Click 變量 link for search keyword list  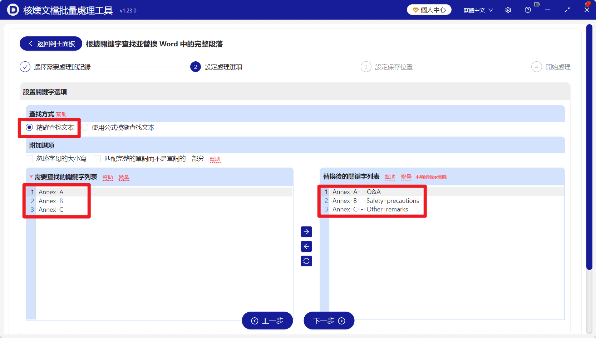pos(124,177)
